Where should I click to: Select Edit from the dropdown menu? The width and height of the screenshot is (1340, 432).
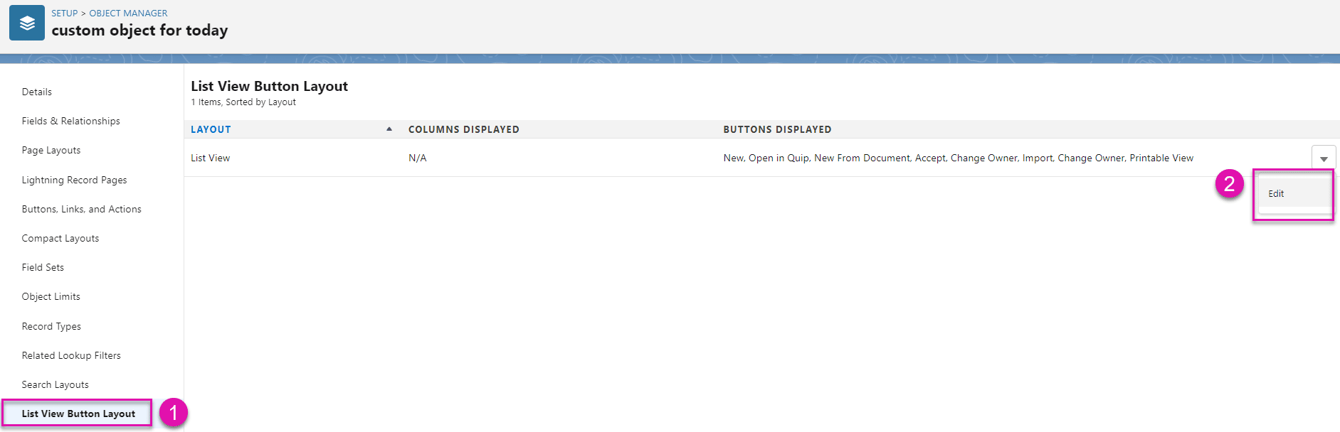(1276, 194)
